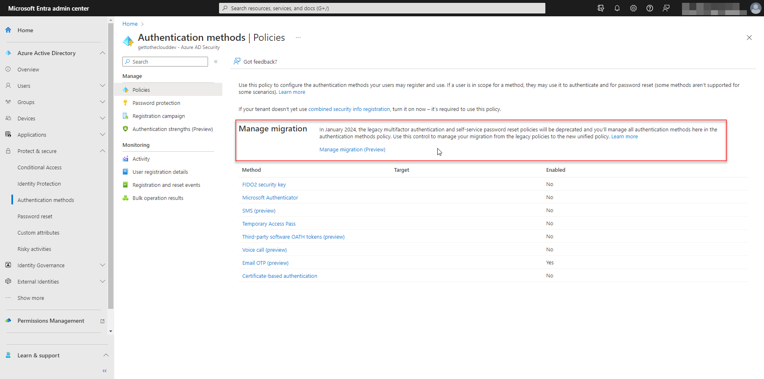Collapse the Azure Active Directory section

[x=102, y=53]
